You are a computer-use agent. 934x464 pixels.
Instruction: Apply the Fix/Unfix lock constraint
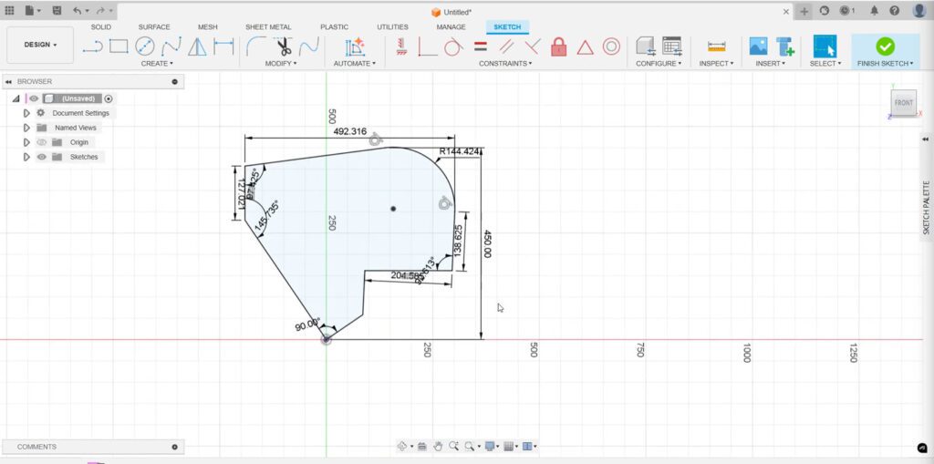tap(558, 46)
